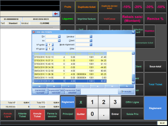Apply the -30% discount
The width and height of the screenshot is (168, 126).
click(150, 7)
